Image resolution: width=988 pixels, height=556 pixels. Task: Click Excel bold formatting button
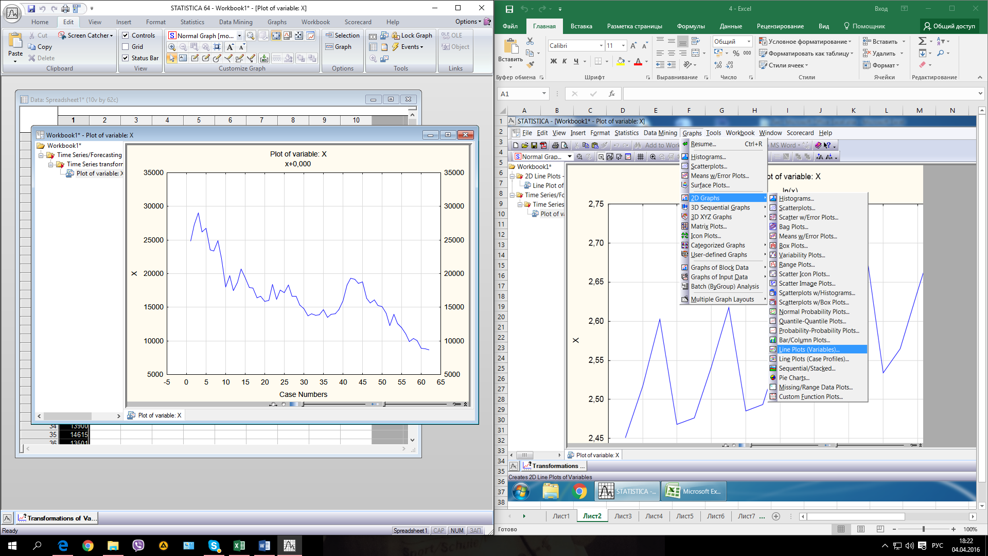pyautogui.click(x=554, y=61)
